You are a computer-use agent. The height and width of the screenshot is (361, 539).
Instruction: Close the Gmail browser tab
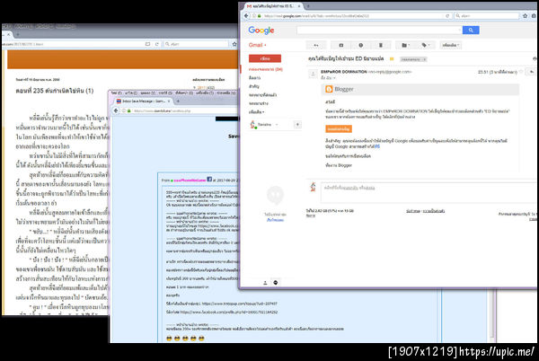point(299,6)
